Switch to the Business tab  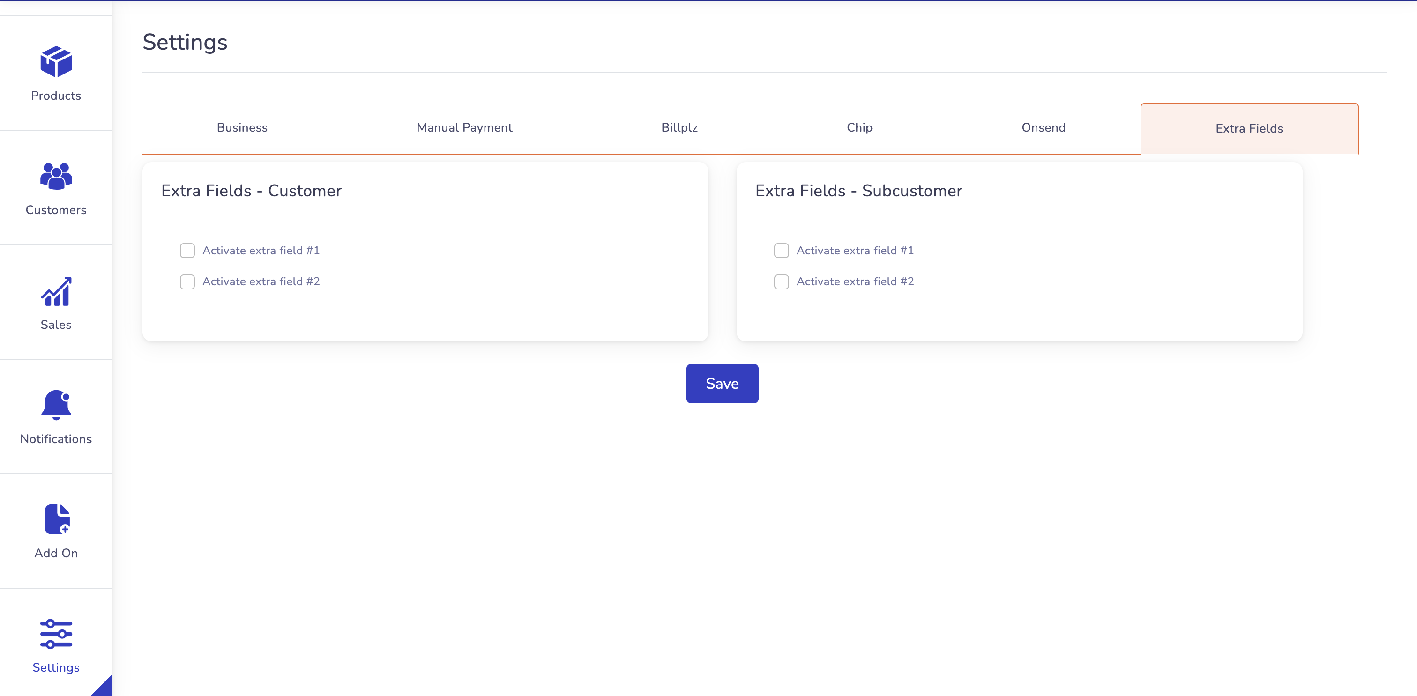pos(241,127)
